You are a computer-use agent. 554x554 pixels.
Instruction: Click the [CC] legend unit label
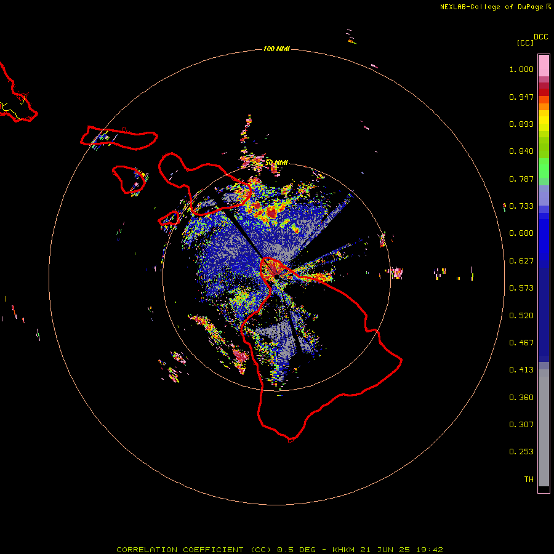pos(525,42)
